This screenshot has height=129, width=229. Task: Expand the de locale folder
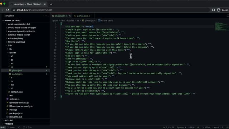(12, 60)
